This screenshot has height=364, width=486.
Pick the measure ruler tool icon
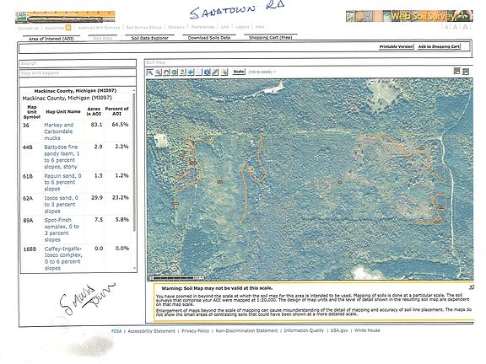tap(215, 72)
